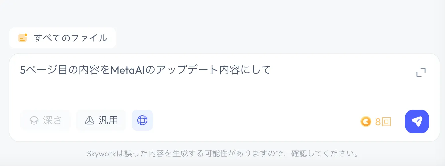Expand the prompt editor with the corner-arrows icon

coord(421,72)
